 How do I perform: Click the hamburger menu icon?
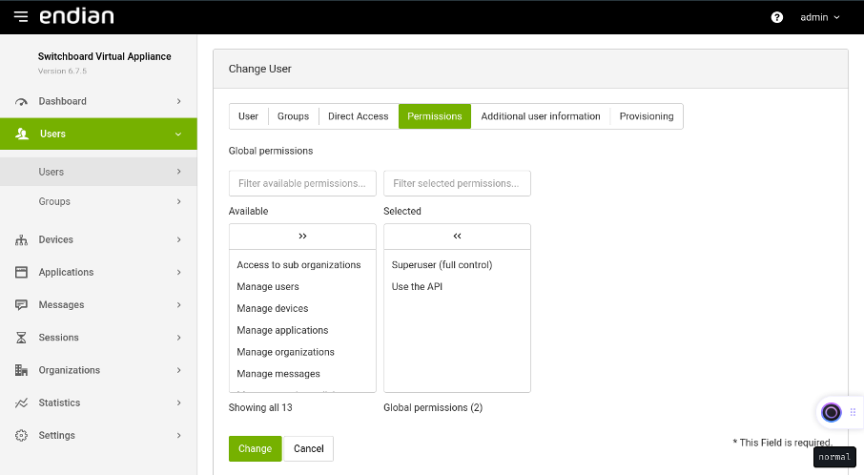[x=21, y=17]
